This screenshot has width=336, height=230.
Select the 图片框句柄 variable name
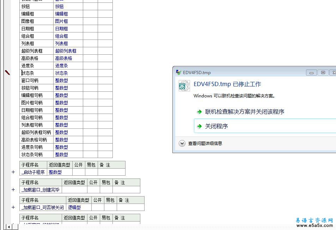point(36,103)
